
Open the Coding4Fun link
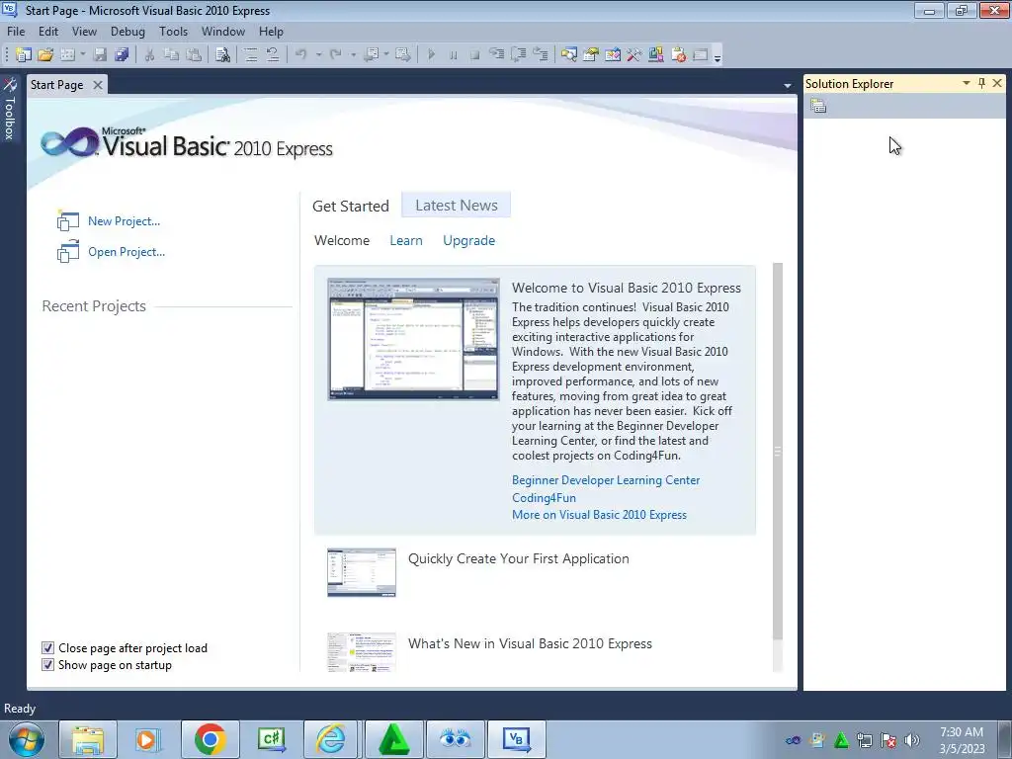[545, 498]
